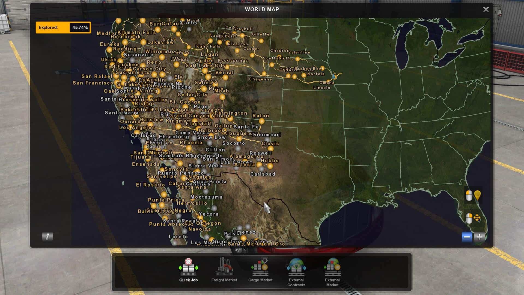Click the Hobbs city marker
The image size is (524, 295).
click(x=270, y=166)
